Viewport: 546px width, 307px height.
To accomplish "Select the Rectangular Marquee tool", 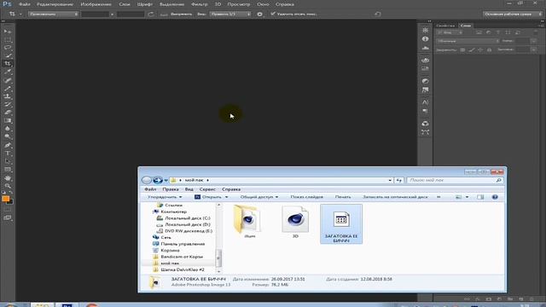I will coord(8,40).
